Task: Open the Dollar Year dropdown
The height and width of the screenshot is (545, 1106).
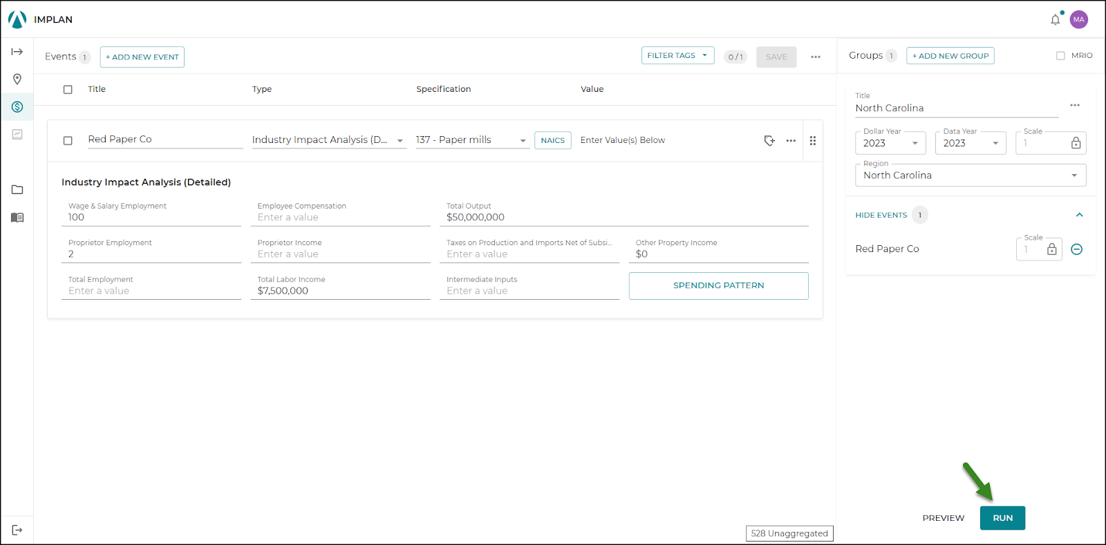Action: click(890, 143)
